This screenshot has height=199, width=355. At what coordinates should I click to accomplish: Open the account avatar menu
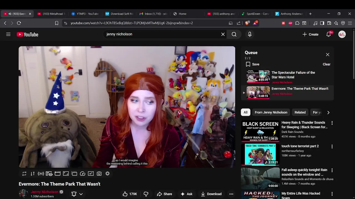pos(342,34)
